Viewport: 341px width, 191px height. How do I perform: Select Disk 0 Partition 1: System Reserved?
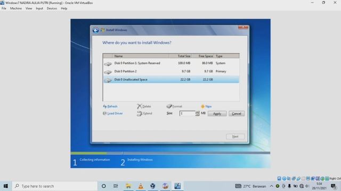tap(171, 63)
